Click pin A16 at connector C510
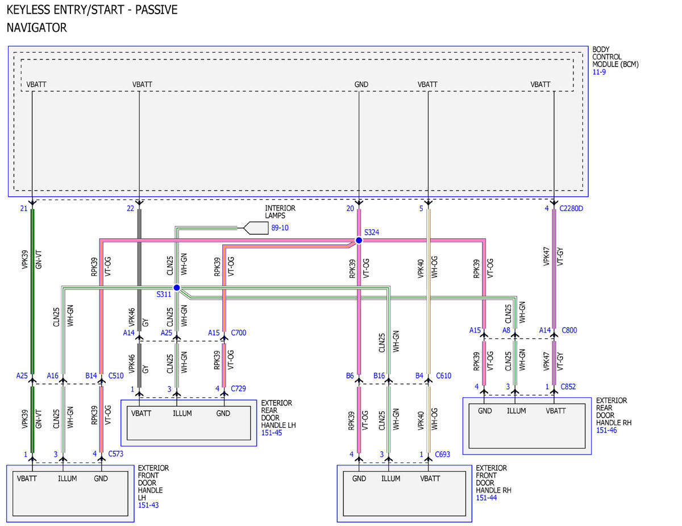Screen dimensions: 682x526 click(x=53, y=375)
